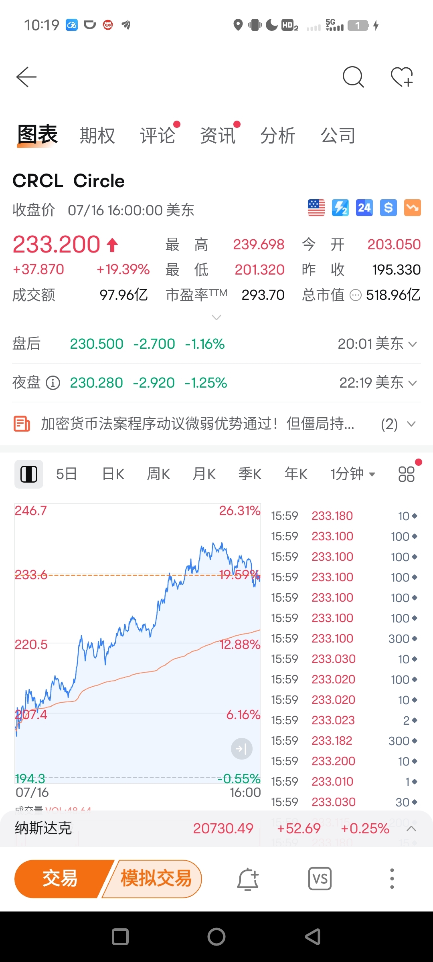Image resolution: width=433 pixels, height=962 pixels.
Task: Open the three-dot more menu
Action: point(392,879)
